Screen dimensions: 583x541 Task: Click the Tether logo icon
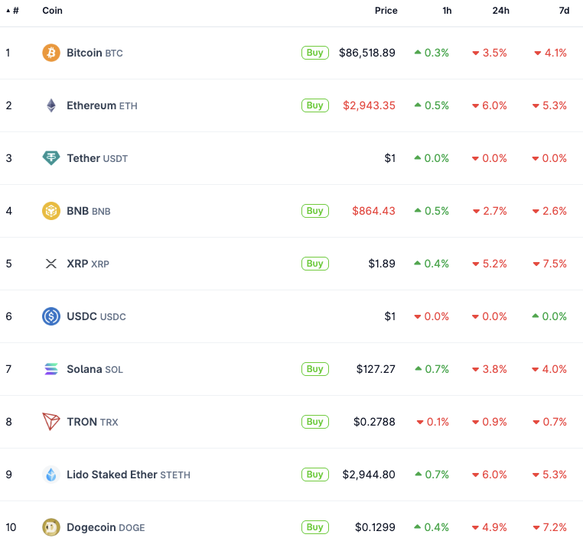coord(51,158)
